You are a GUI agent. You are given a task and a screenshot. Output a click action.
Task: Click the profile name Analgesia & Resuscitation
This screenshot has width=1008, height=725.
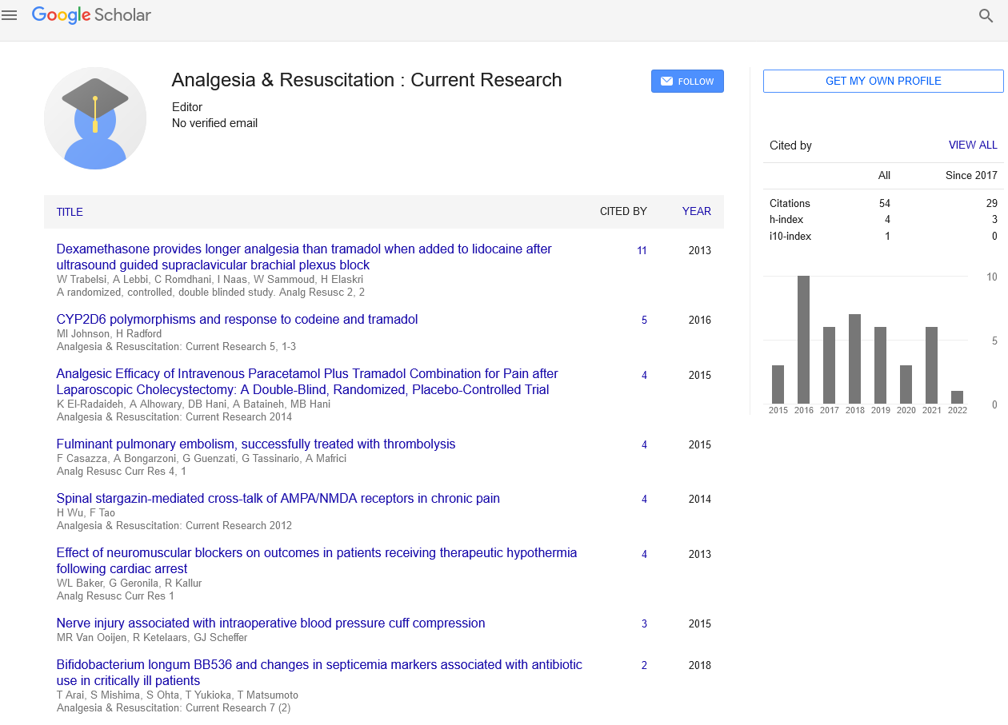(366, 80)
